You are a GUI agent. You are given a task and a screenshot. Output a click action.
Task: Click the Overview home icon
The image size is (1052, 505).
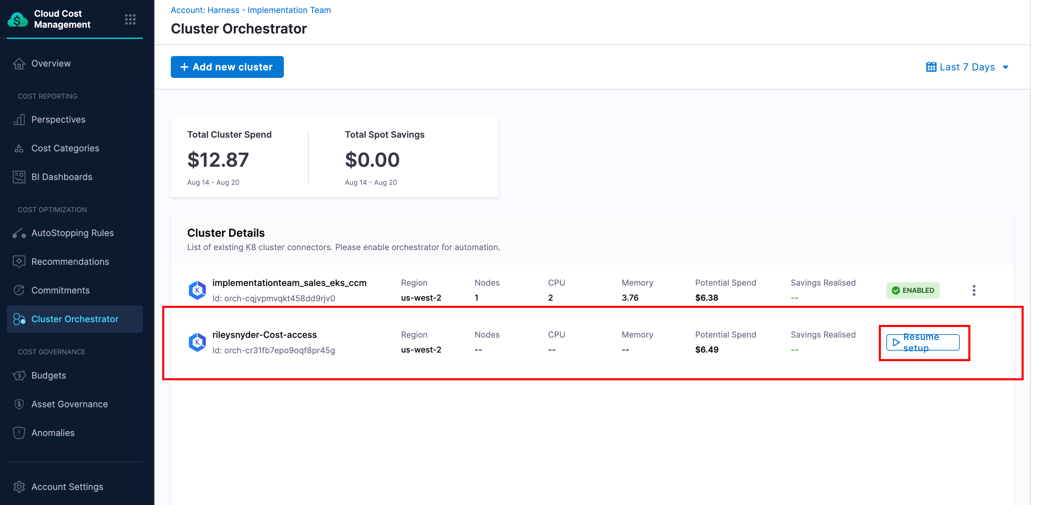point(19,64)
